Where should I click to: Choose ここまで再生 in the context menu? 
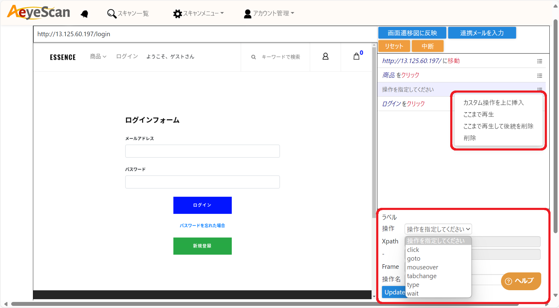[479, 114]
